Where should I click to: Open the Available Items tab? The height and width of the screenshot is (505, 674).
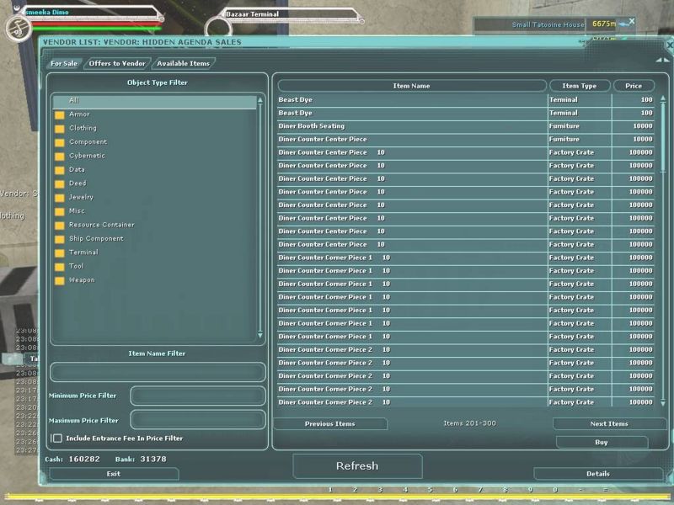(183, 63)
